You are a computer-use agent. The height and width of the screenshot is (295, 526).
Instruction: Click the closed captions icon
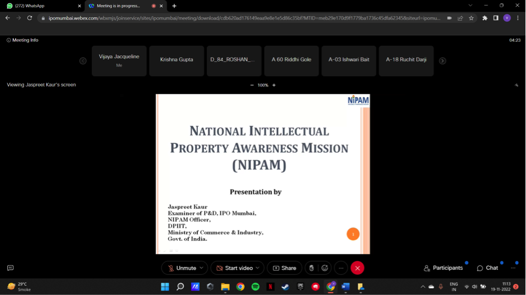(10, 268)
